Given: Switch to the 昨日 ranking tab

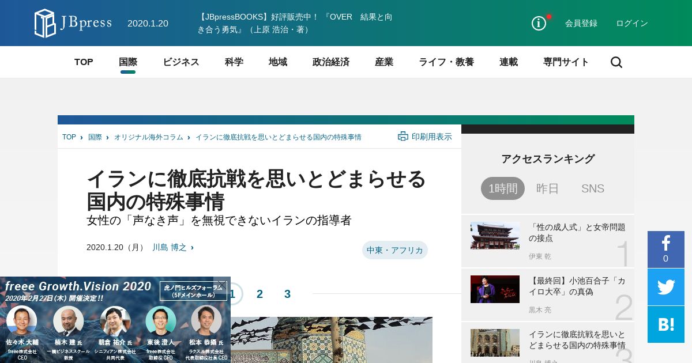Looking at the screenshot, I should [x=548, y=188].
